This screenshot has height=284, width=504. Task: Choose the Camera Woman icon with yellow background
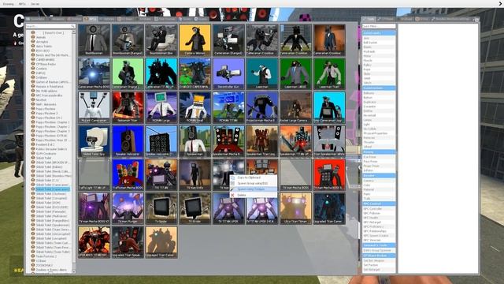[195, 40]
